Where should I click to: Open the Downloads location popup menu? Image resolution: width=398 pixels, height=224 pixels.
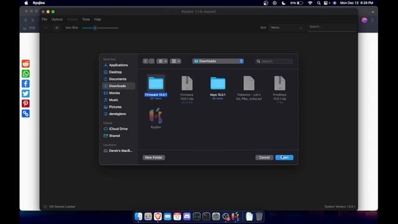[218, 61]
